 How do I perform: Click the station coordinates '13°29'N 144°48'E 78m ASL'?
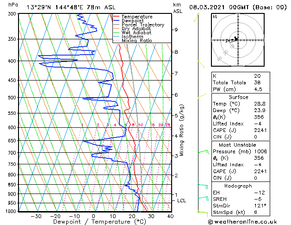[x=71, y=7]
